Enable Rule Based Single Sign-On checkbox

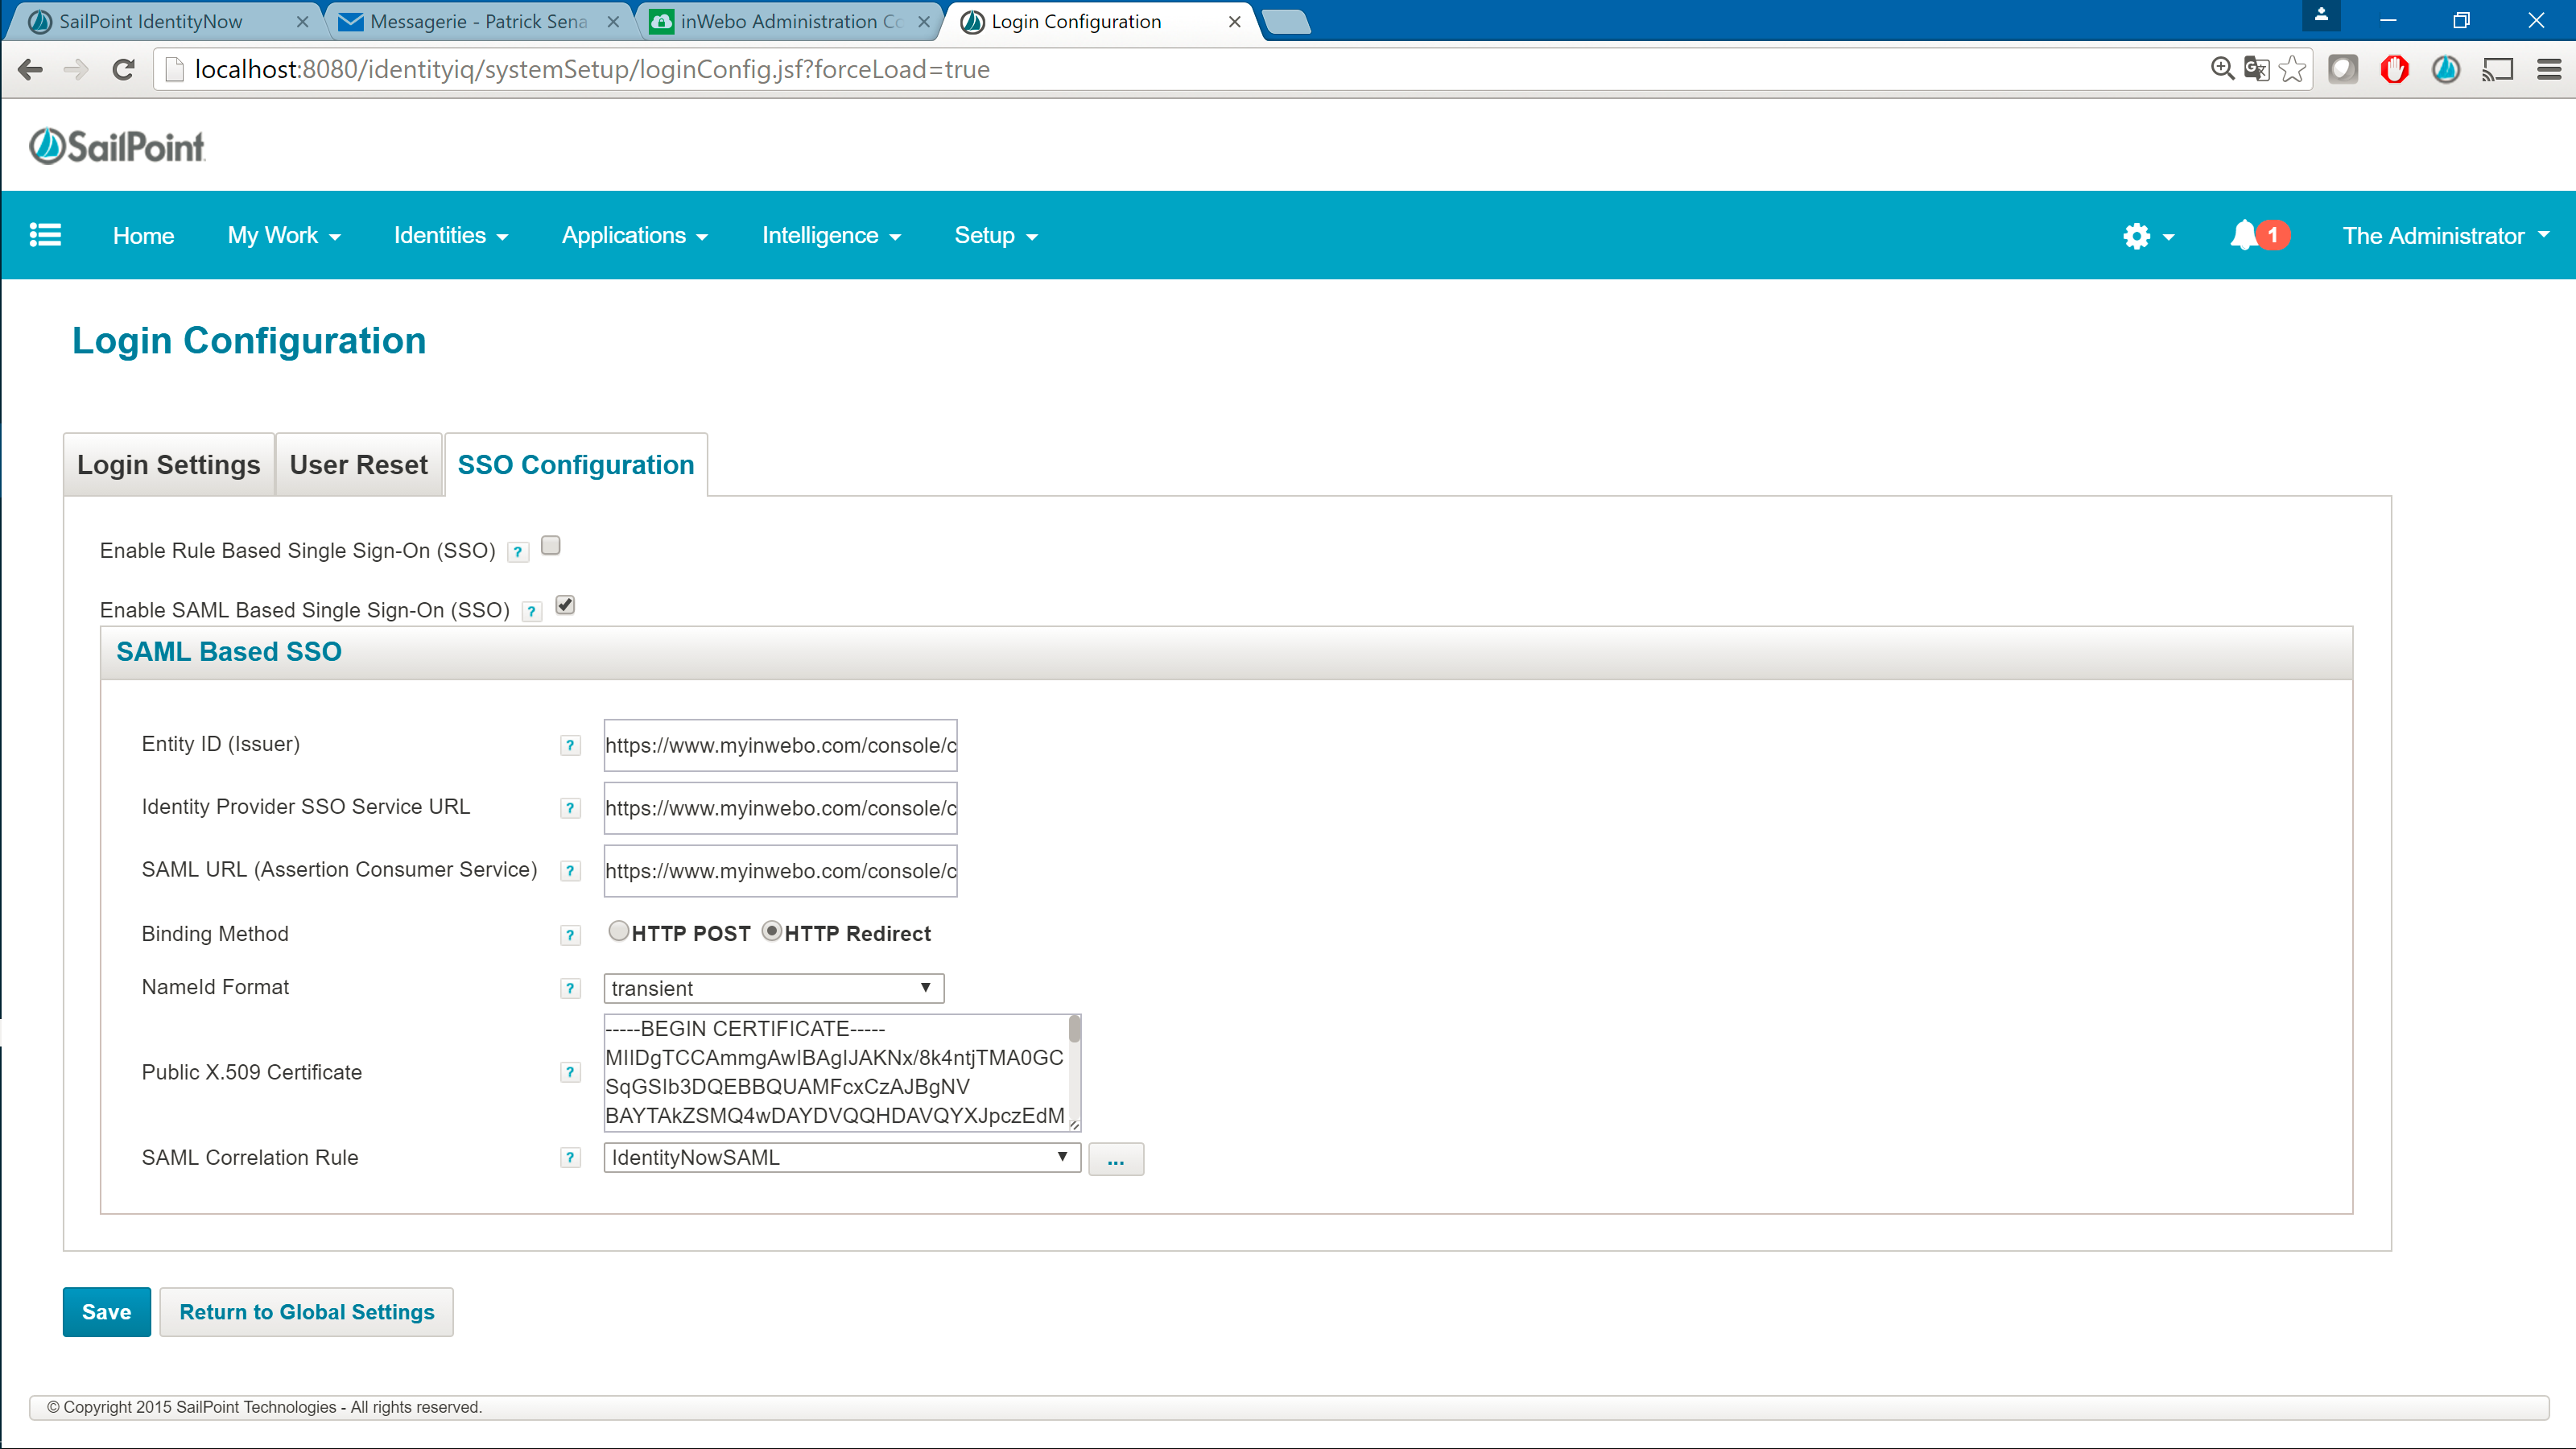(x=550, y=546)
